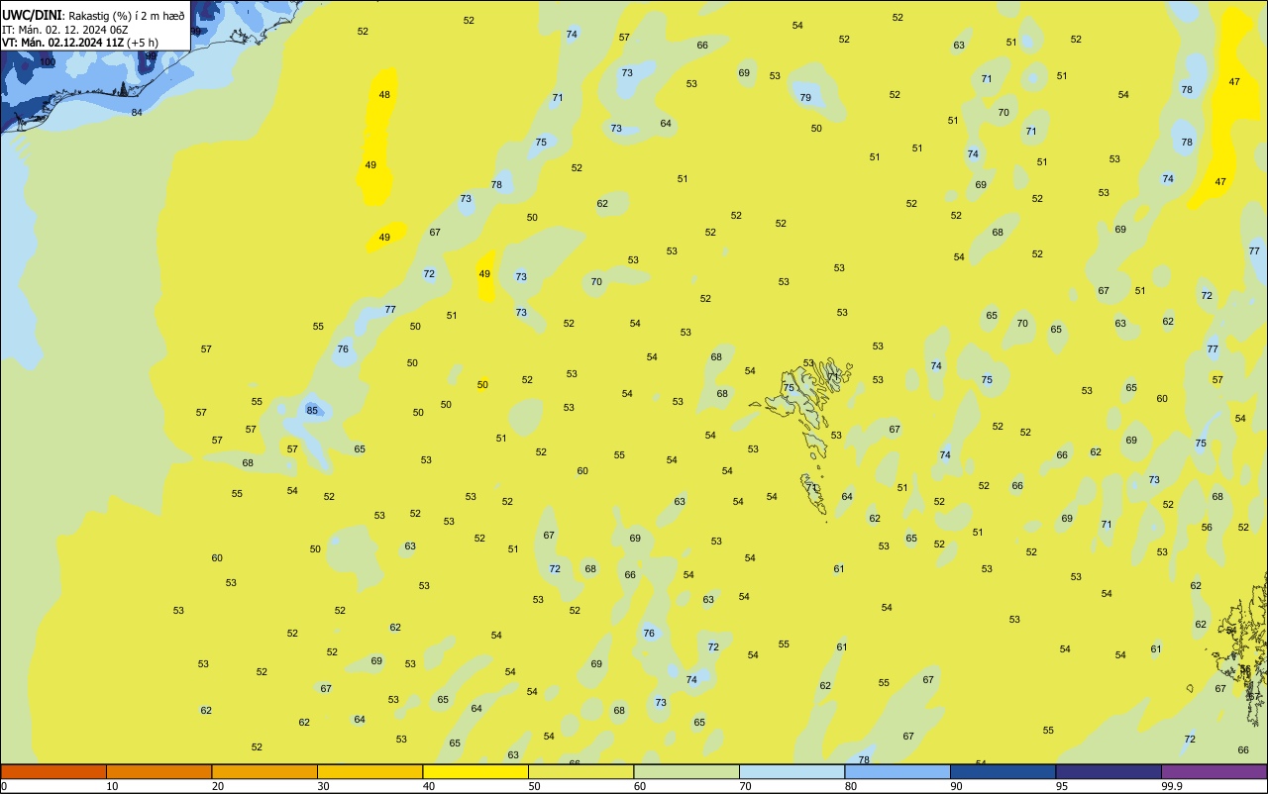The image size is (1268, 794).
Task: Click the 84 value near the coastline
Action: coord(137,112)
